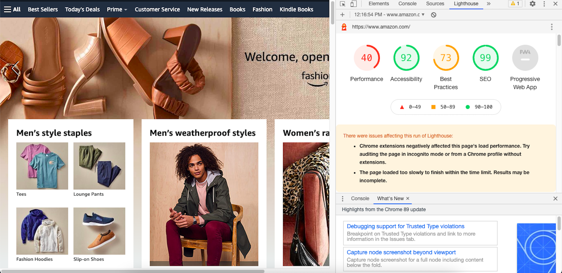Open the Tees product thumbnail

pyautogui.click(x=42, y=166)
